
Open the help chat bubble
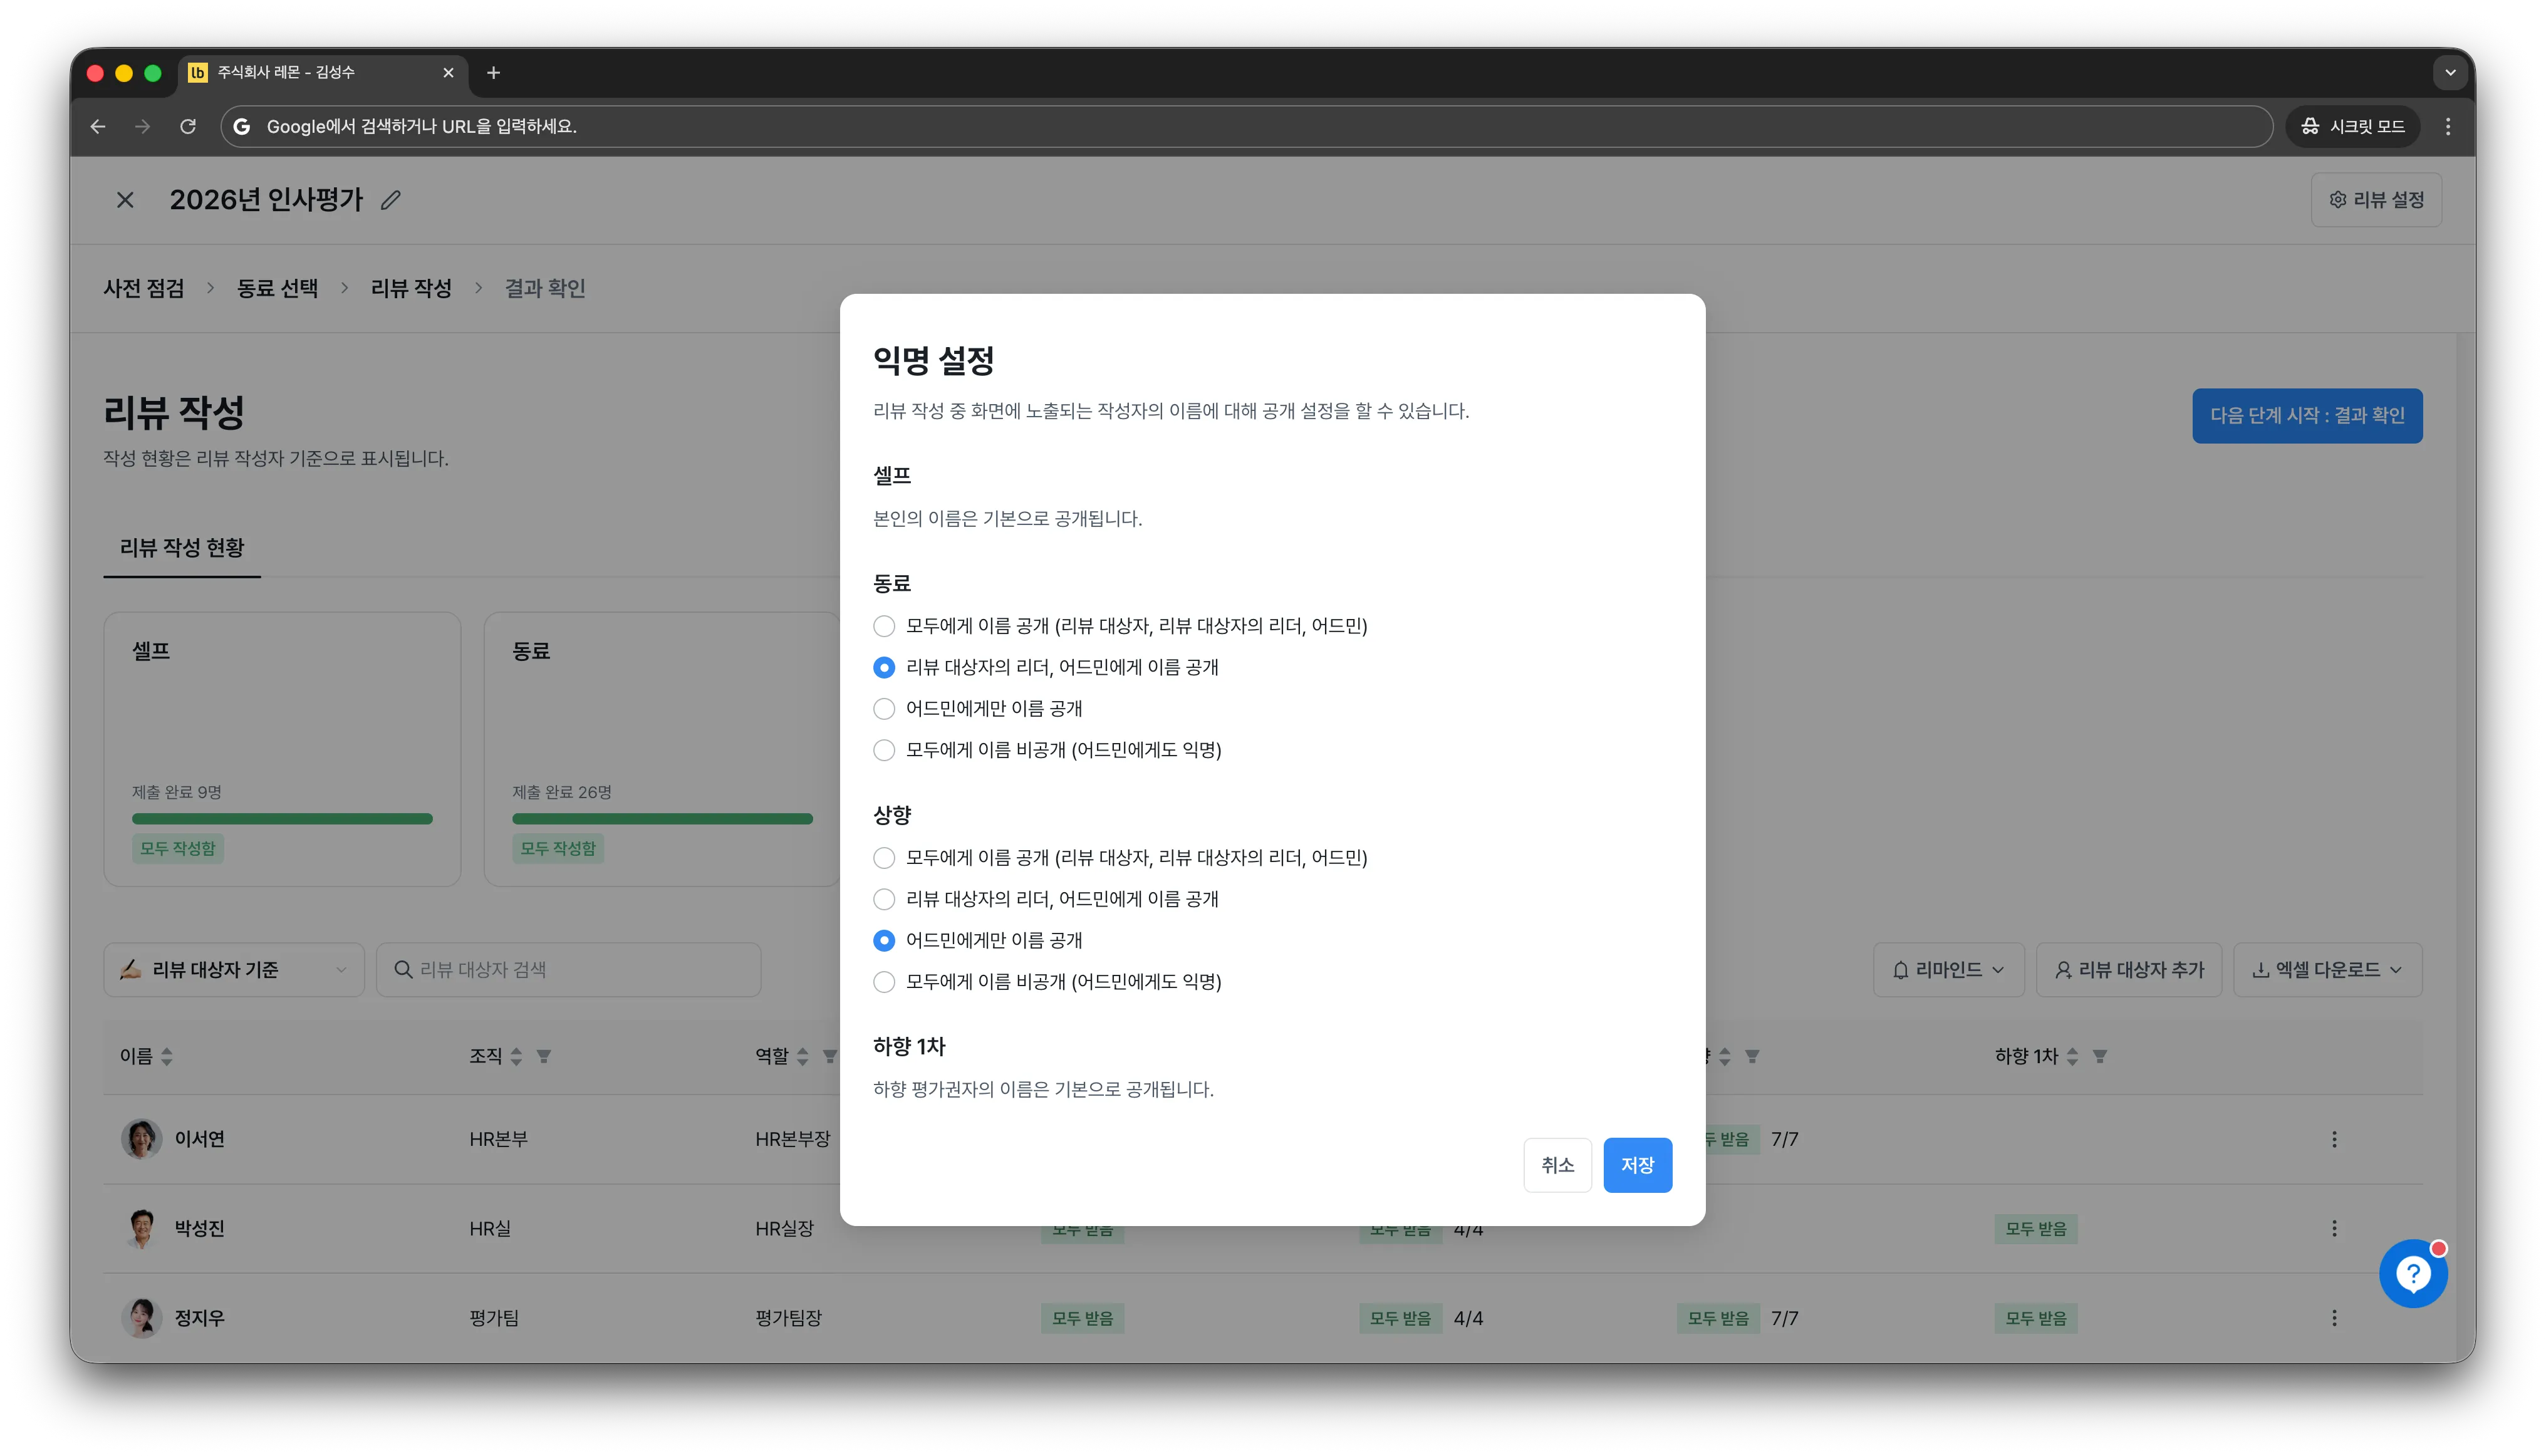(2413, 1273)
